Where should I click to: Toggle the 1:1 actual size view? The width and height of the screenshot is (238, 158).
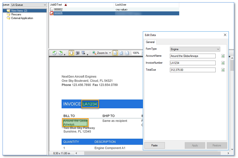coord(115,53)
